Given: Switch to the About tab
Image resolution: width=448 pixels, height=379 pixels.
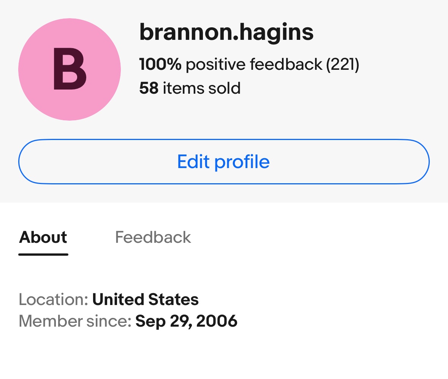Looking at the screenshot, I should coord(43,237).
